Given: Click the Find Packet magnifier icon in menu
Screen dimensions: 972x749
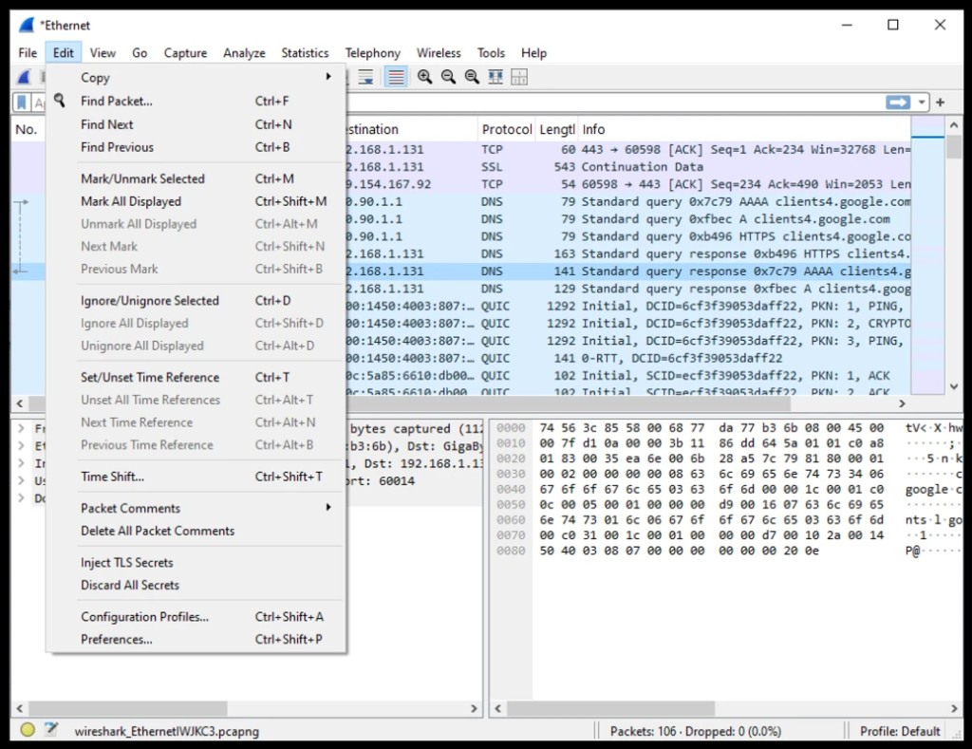Looking at the screenshot, I should 60,101.
